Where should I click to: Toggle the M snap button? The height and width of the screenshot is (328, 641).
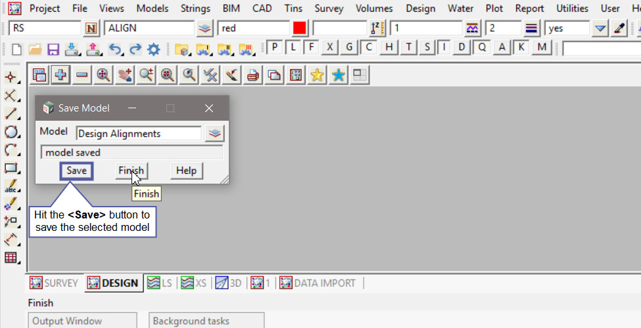coord(542,47)
